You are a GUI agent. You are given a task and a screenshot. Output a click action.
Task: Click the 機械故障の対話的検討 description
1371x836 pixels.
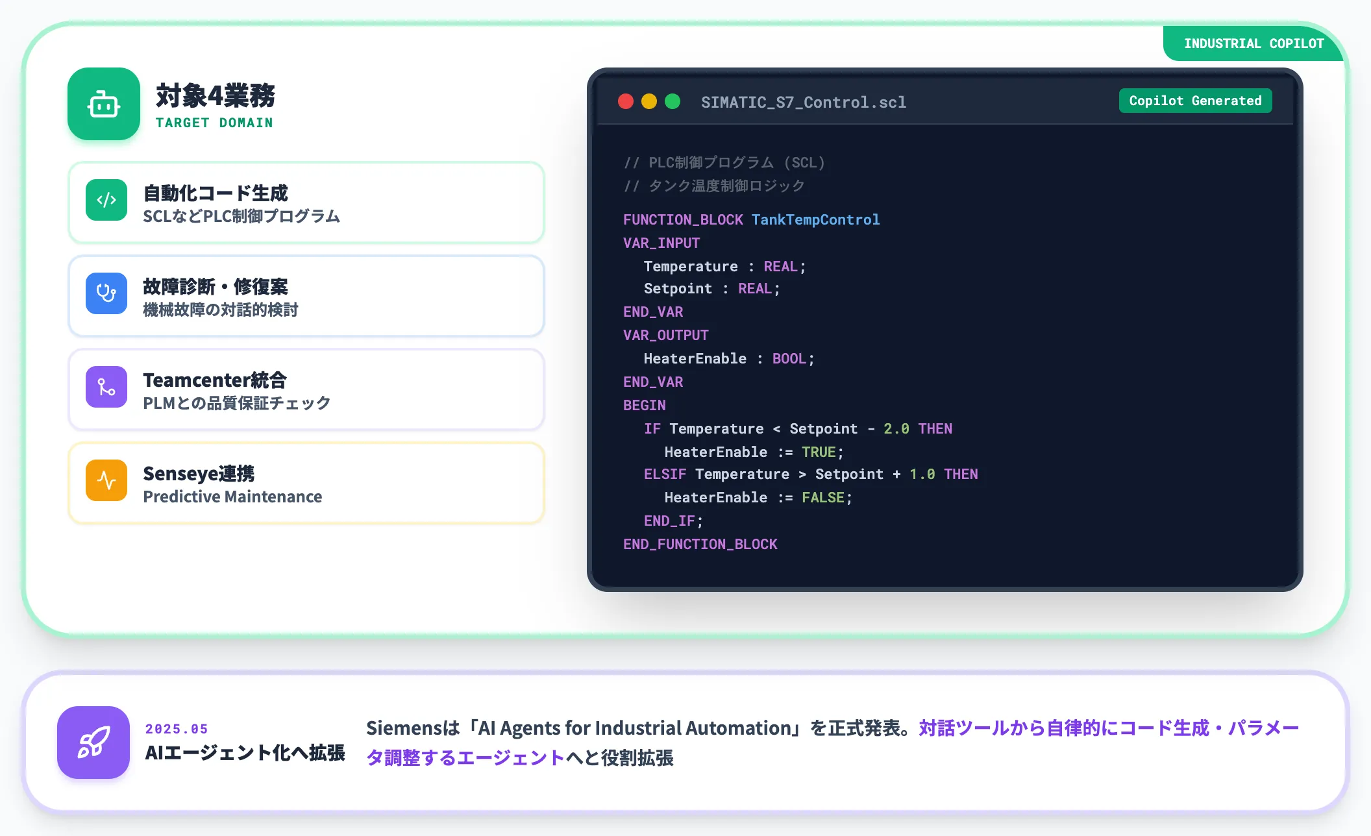point(221,310)
